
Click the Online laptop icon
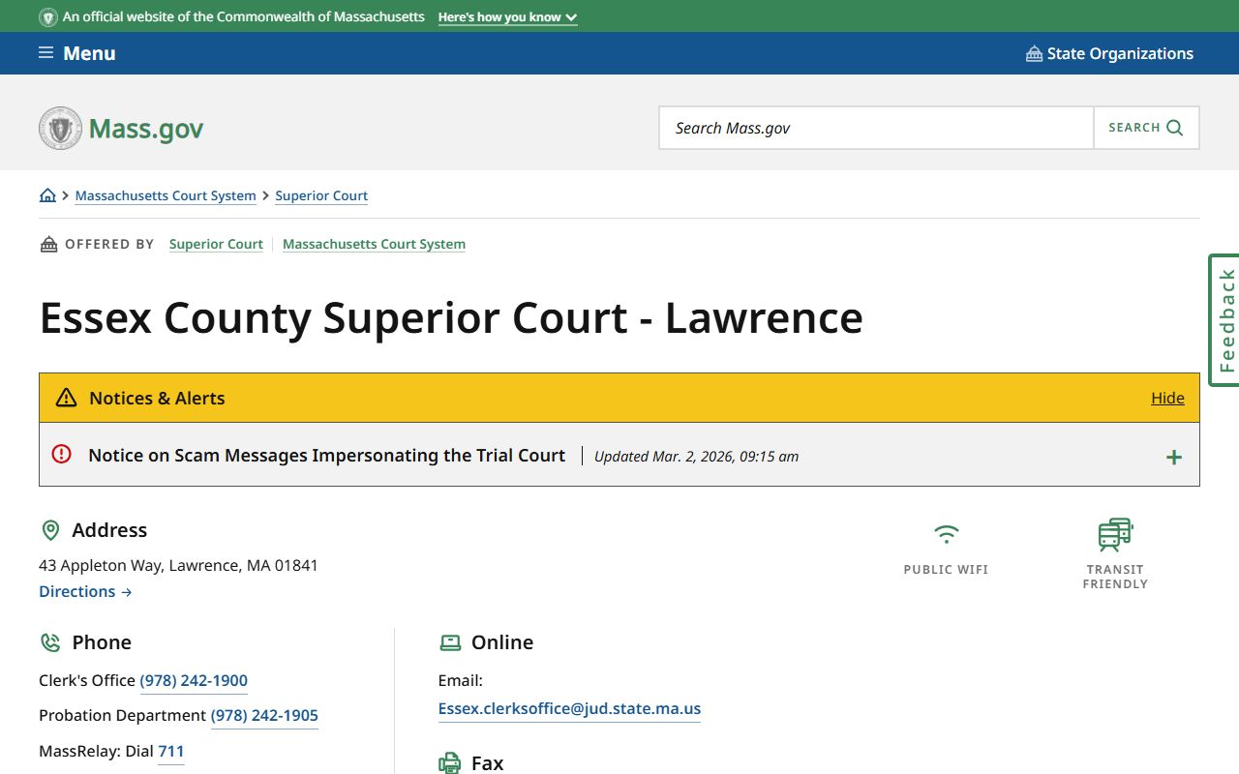(x=450, y=642)
